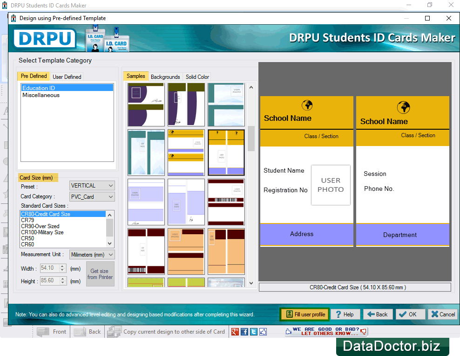This screenshot has width=460, height=356.
Task: Choose the lavender vertical template
Action: pos(186,202)
